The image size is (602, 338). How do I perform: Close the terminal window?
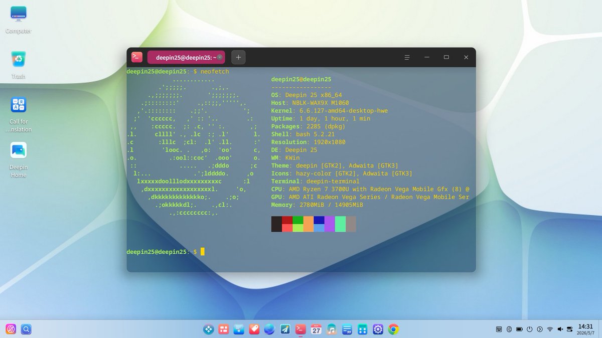point(466,57)
